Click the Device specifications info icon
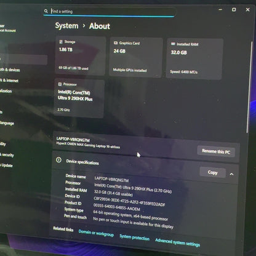256x256 pixels. [x=58, y=160]
